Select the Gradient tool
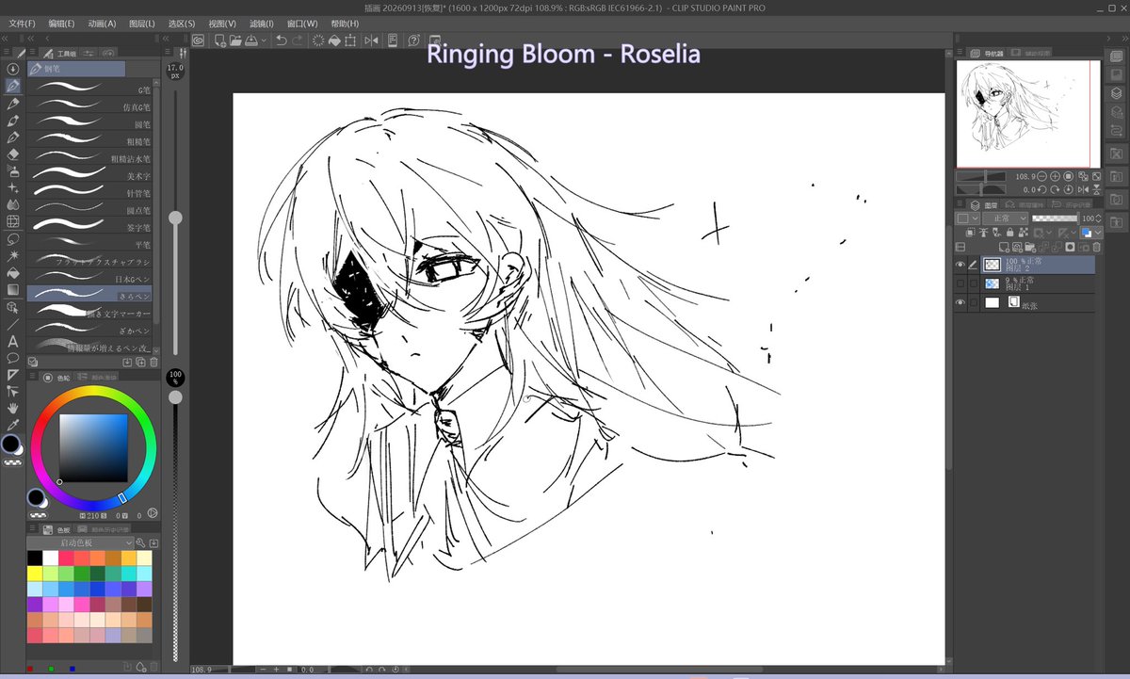The width and height of the screenshot is (1130, 679). click(x=13, y=289)
